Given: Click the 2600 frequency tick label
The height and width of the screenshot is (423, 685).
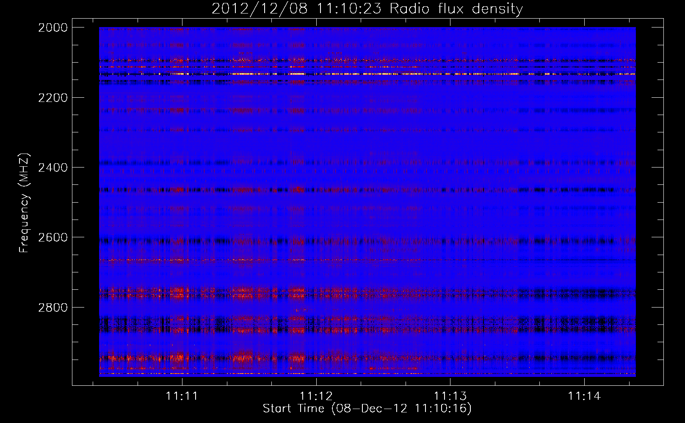Looking at the screenshot, I should click(53, 237).
